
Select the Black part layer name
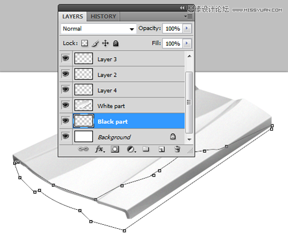click(112, 122)
